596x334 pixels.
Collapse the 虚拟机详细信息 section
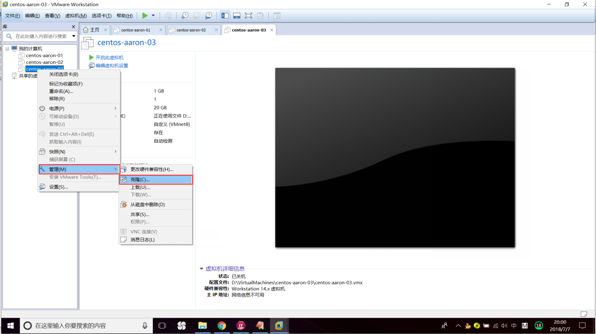coord(201,269)
